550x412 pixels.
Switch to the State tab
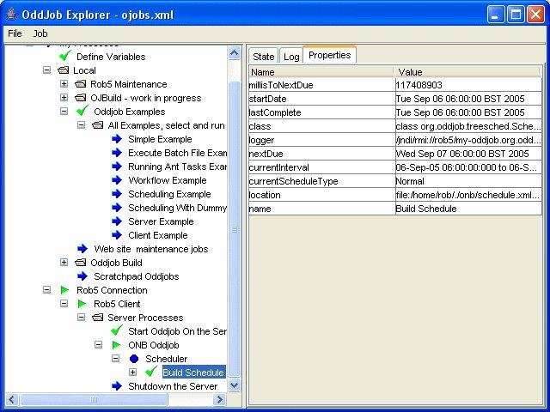pyautogui.click(x=264, y=57)
